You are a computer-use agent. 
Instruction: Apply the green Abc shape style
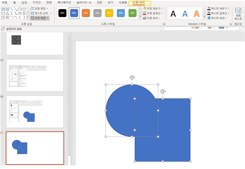click(x=133, y=13)
